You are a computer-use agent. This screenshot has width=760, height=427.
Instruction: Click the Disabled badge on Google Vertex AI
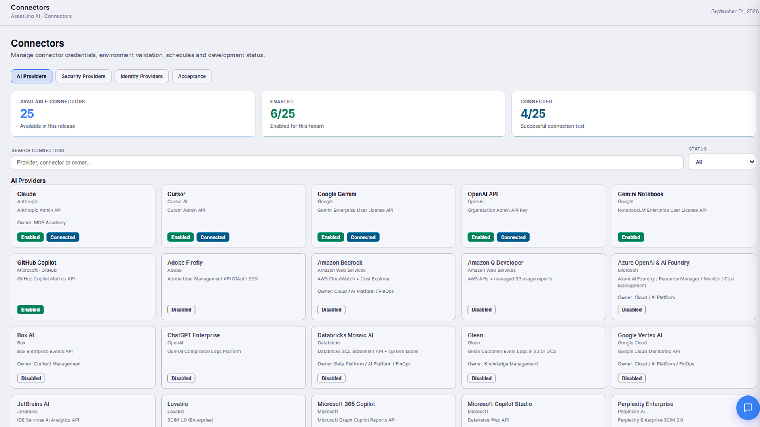tap(632, 378)
